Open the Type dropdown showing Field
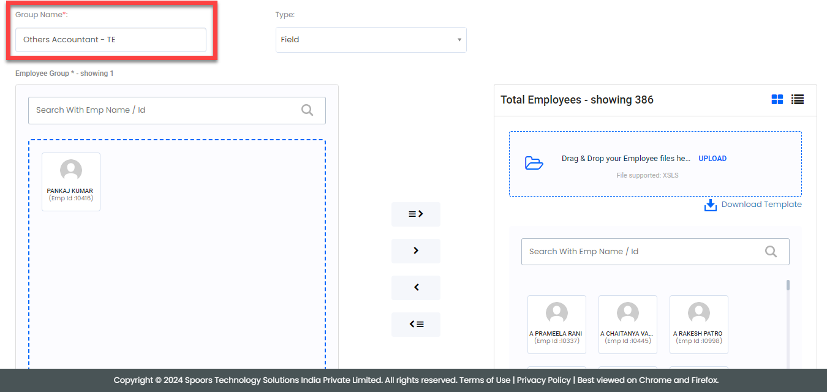The height and width of the screenshot is (392, 827). [371, 40]
